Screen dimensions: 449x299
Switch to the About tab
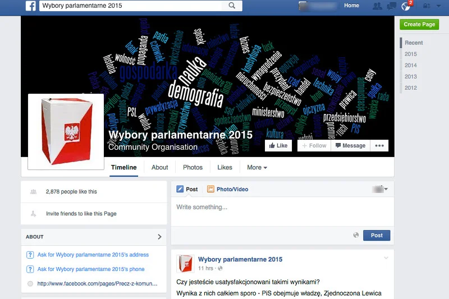click(159, 167)
